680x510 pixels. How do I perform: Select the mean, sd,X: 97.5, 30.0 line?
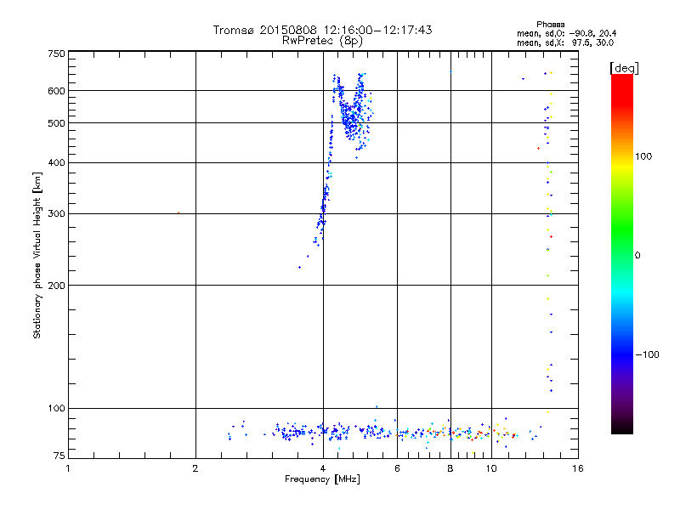pos(565,42)
